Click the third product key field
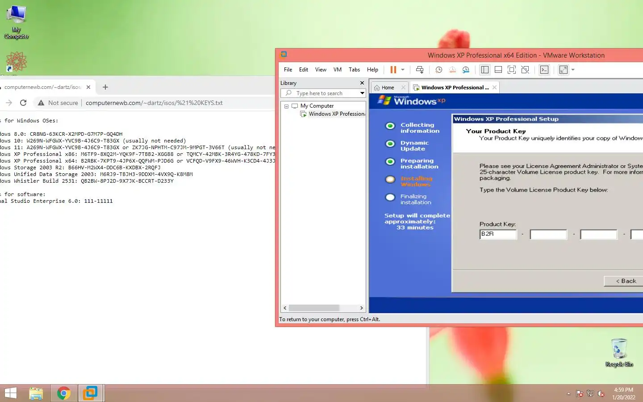Viewport: 643px width, 402px height. 598,234
